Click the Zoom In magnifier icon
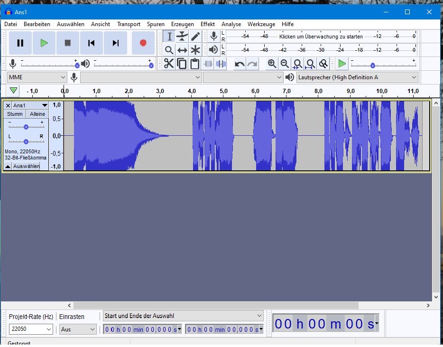Viewport: 443px width, 347px height. coord(272,64)
